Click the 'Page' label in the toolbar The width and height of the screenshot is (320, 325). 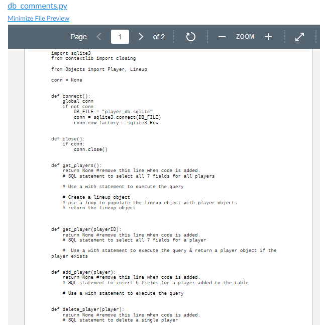point(78,37)
